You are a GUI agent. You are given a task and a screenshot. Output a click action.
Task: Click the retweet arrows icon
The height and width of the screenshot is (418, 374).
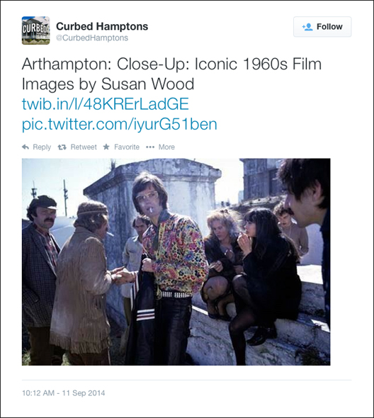coord(62,147)
